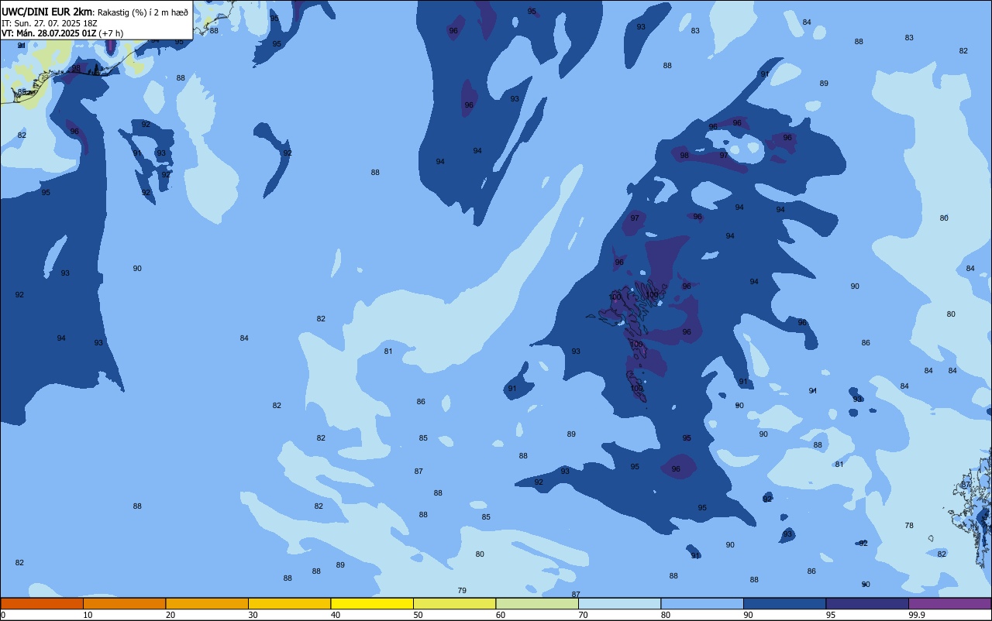Click the humidity value '79' on the map

coord(462,591)
